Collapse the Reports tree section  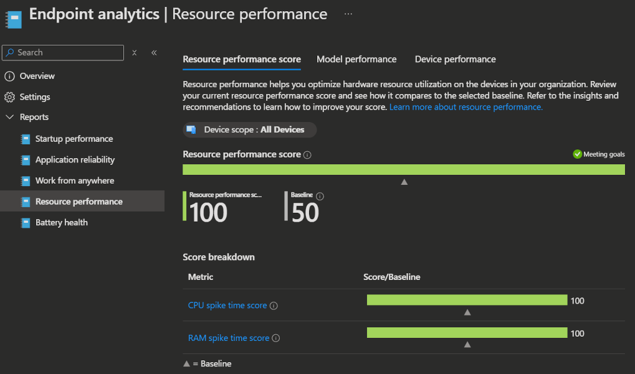coord(9,117)
